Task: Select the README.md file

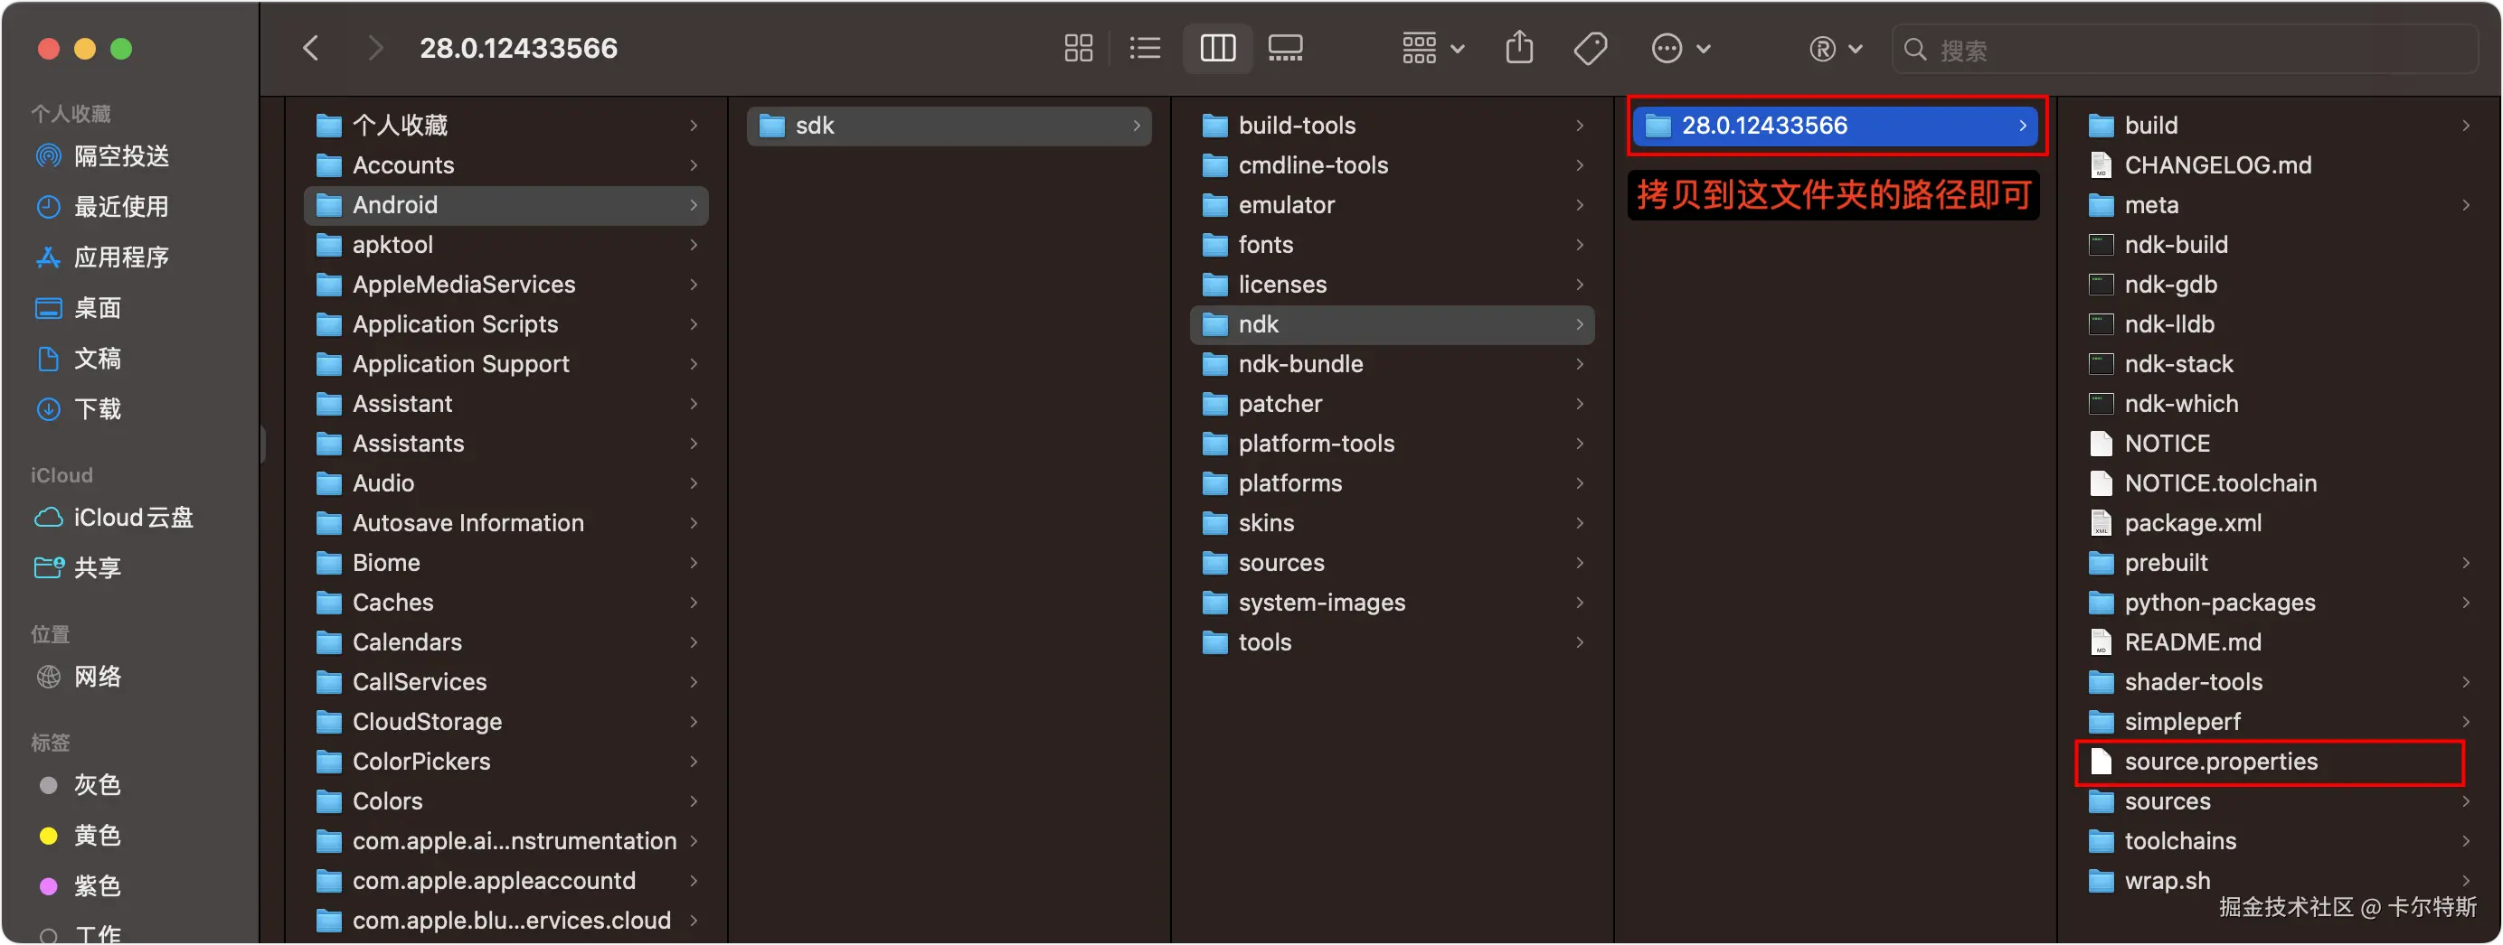Action: coord(2279,643)
